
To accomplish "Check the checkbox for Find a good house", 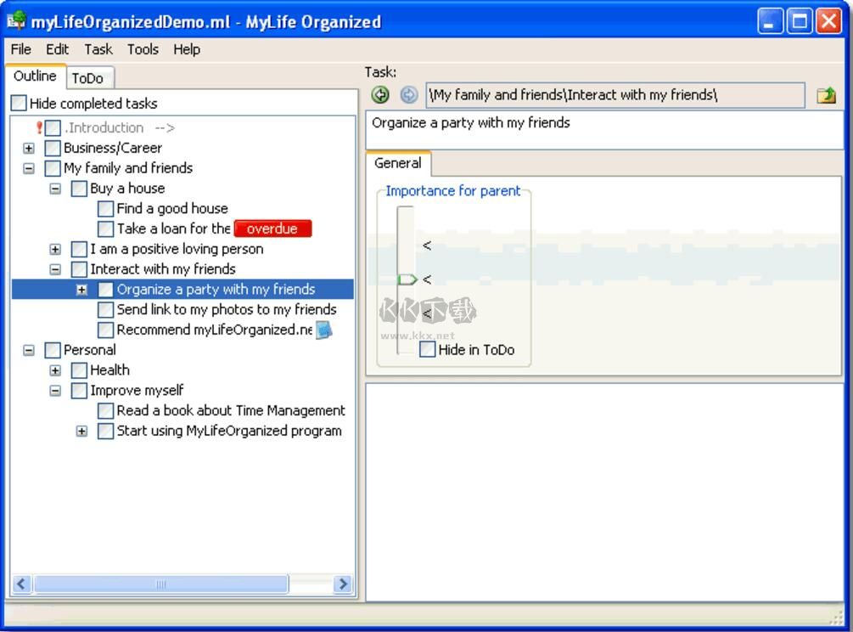I will coord(105,208).
